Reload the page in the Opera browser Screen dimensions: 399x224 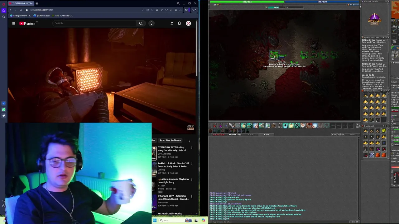(x=21, y=10)
